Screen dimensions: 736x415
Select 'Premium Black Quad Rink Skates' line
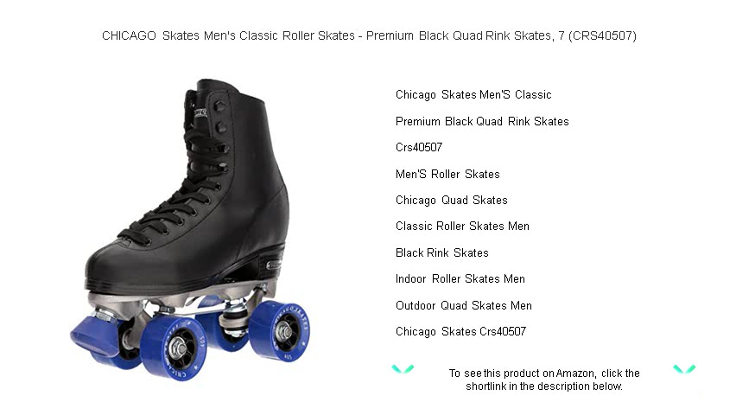(x=482, y=122)
